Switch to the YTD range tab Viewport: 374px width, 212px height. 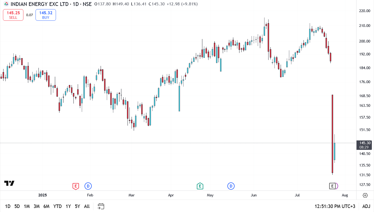pyautogui.click(x=57, y=206)
